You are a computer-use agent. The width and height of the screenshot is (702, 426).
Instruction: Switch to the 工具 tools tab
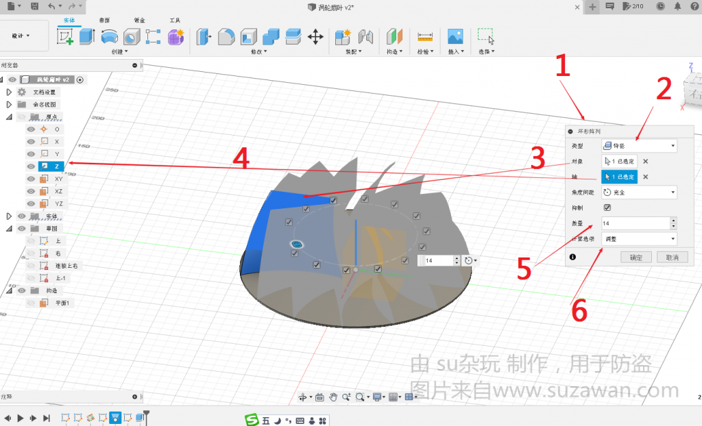tap(175, 20)
